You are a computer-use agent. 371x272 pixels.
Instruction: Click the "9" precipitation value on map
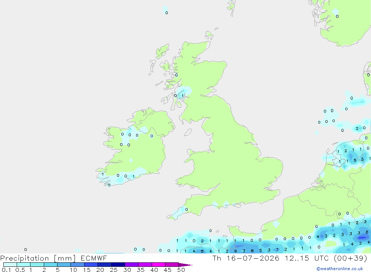[x=236, y=251]
